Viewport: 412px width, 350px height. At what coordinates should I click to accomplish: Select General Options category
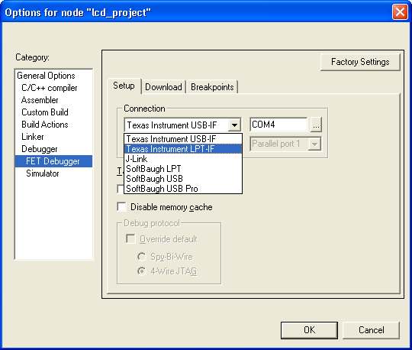point(46,76)
